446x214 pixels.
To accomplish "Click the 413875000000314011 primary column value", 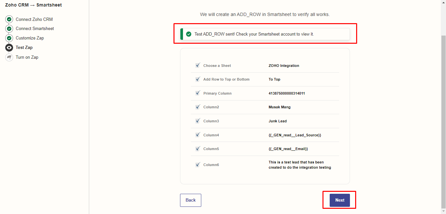I will point(287,93).
